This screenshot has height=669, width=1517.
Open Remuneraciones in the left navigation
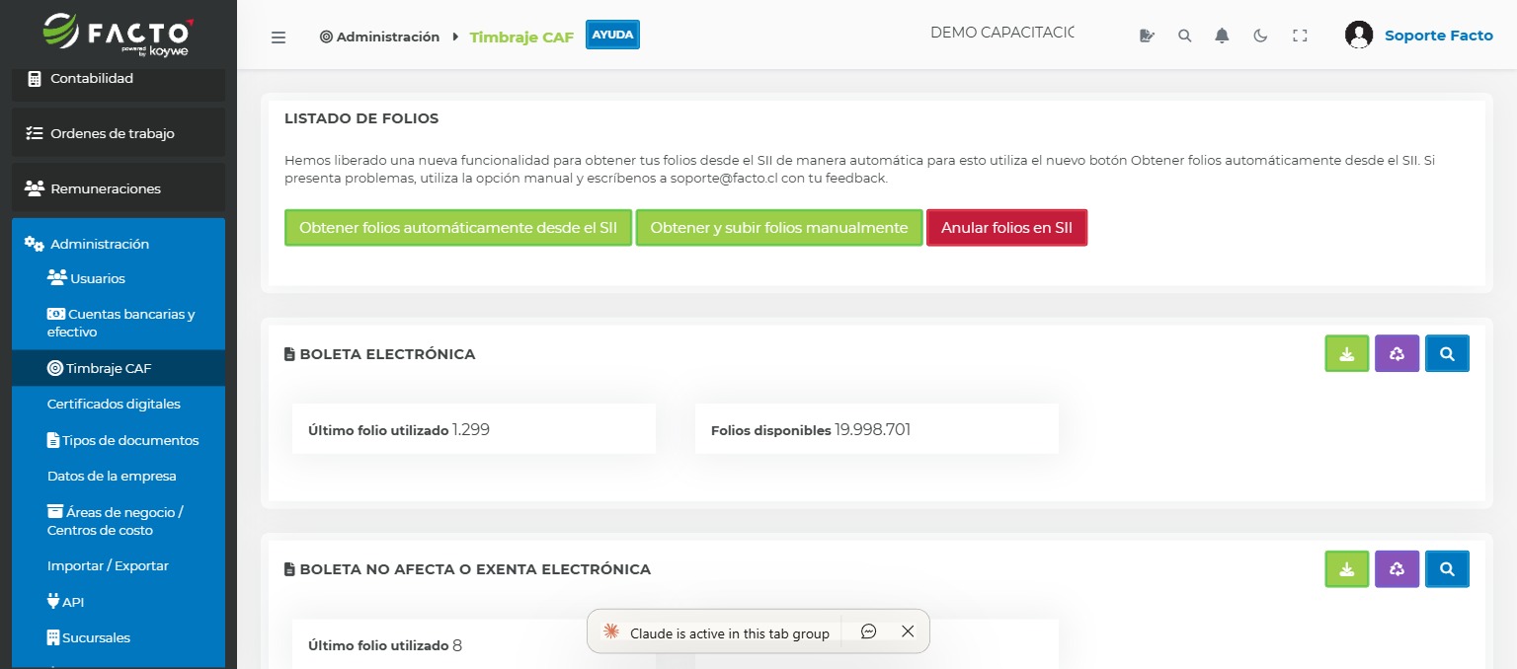pos(103,188)
